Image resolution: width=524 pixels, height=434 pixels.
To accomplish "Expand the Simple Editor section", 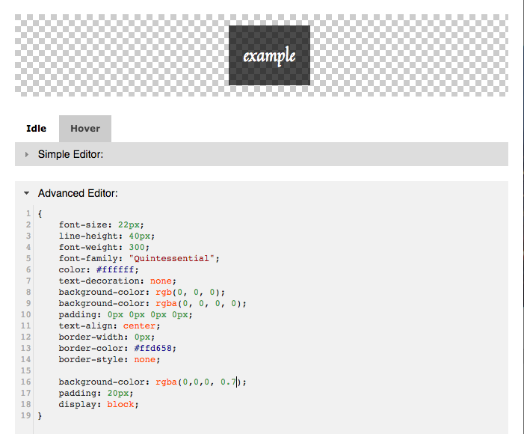I will [27, 154].
